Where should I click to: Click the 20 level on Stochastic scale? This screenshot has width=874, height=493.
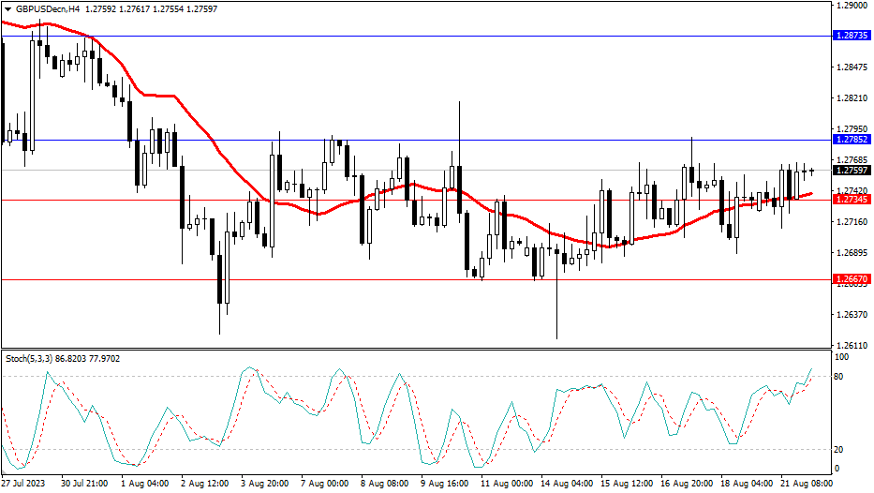pyautogui.click(x=840, y=449)
